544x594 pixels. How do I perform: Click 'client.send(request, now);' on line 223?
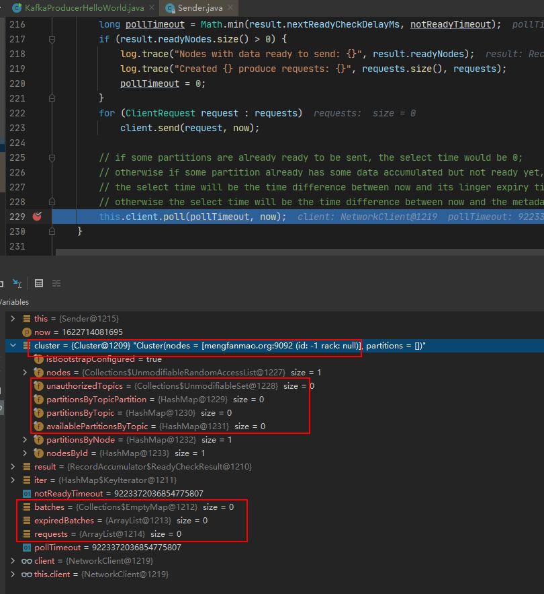[190, 128]
